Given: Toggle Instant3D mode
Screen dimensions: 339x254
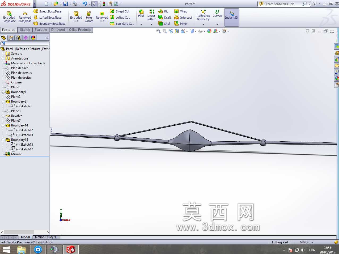Looking at the screenshot, I should pyautogui.click(x=231, y=17).
